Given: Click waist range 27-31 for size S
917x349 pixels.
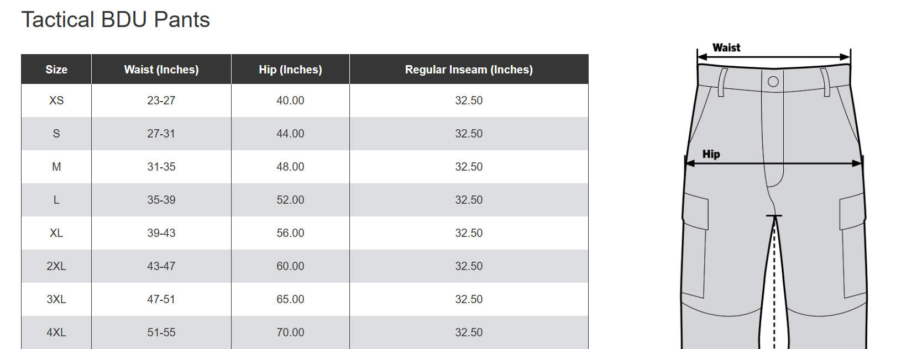Looking at the screenshot, I should pos(161,134).
